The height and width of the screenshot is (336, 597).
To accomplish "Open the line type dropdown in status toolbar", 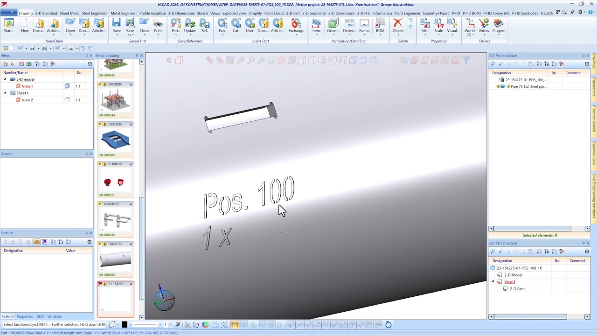I will point(160,325).
